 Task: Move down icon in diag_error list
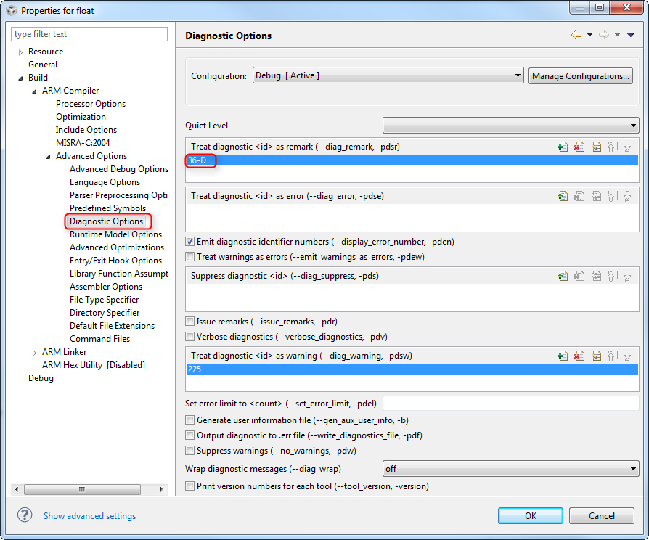click(628, 196)
